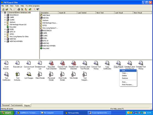Select the Concise Task Checklist report
This screenshot has height=115, width=153.
click(63, 65)
